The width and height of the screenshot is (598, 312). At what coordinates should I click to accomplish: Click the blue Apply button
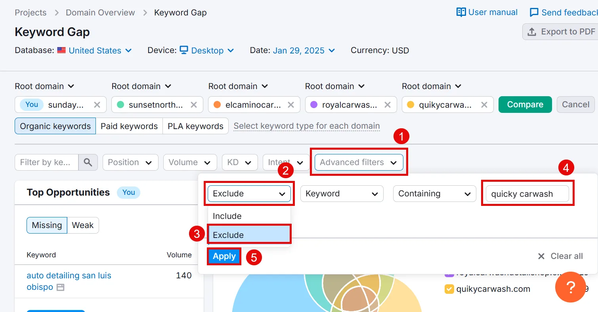[224, 256]
